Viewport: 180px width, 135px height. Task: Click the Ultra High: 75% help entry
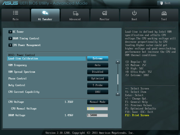pos(139,72)
